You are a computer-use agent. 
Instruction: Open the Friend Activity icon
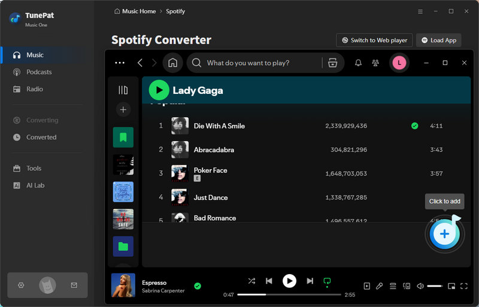[x=375, y=63]
